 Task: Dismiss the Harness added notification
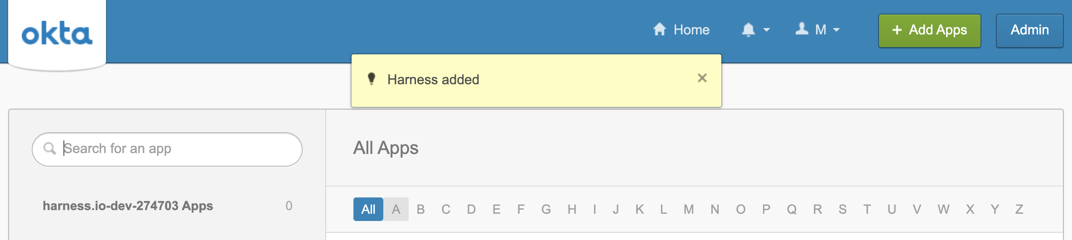tap(702, 78)
